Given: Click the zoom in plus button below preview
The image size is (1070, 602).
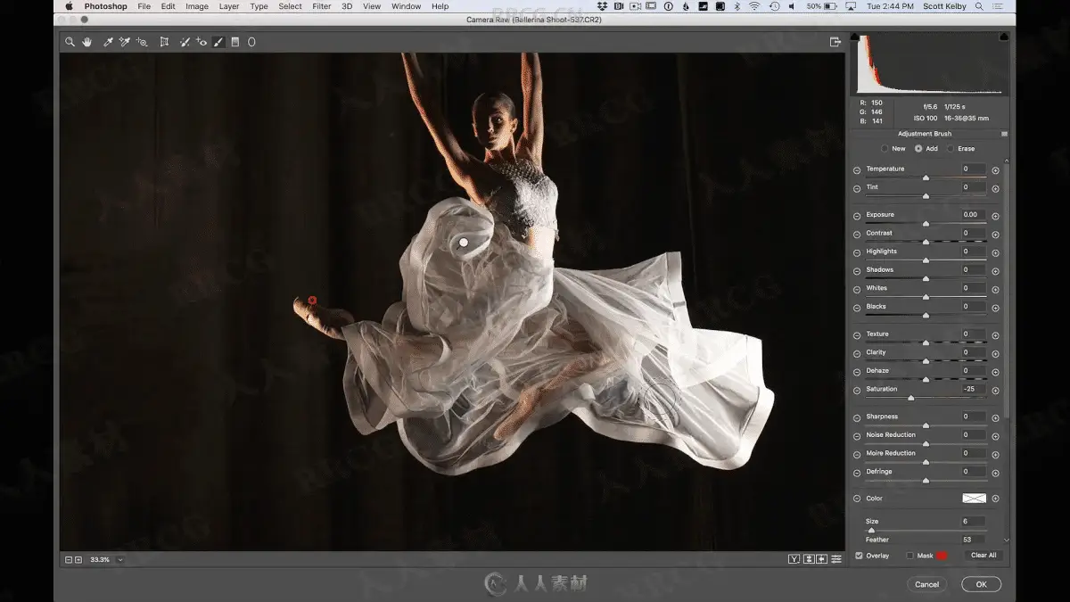Looking at the screenshot, I should pos(78,559).
